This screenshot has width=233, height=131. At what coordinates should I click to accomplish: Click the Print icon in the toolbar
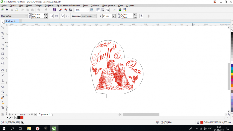coord(16,10)
